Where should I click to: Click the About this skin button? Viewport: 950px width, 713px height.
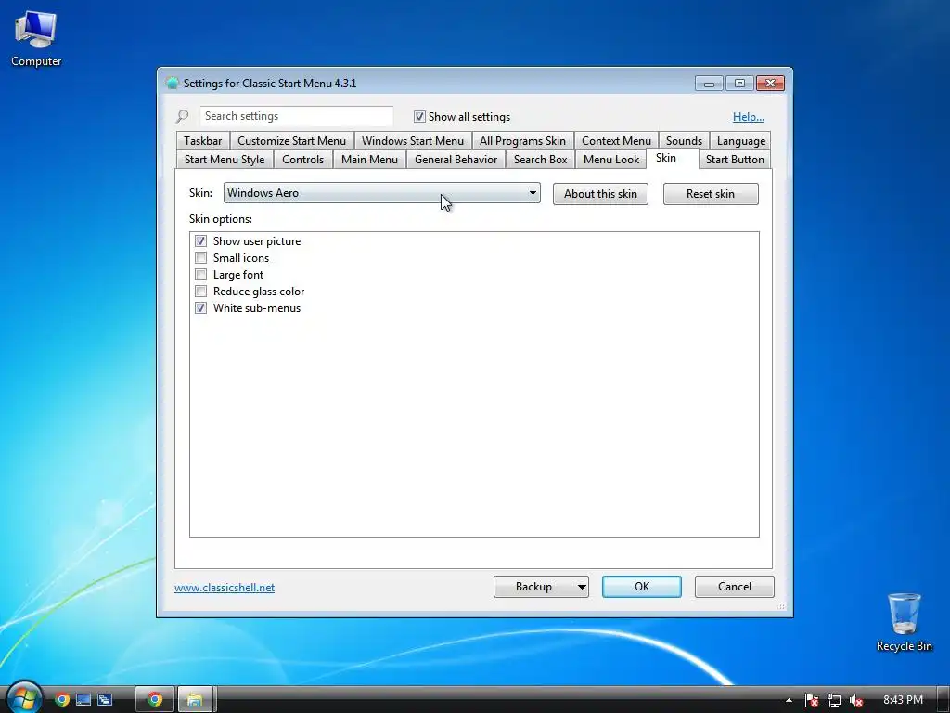[600, 194]
